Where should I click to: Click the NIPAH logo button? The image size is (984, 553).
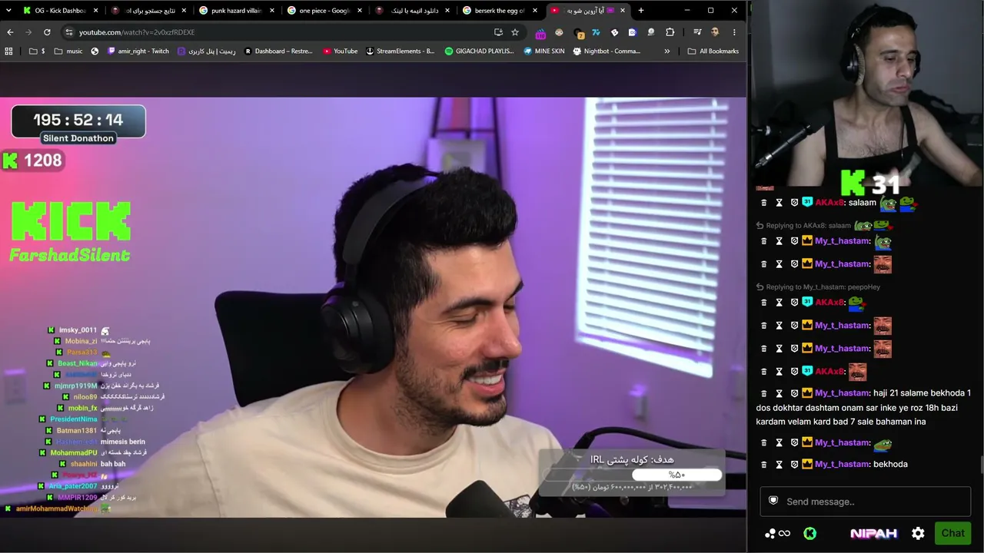point(873,534)
